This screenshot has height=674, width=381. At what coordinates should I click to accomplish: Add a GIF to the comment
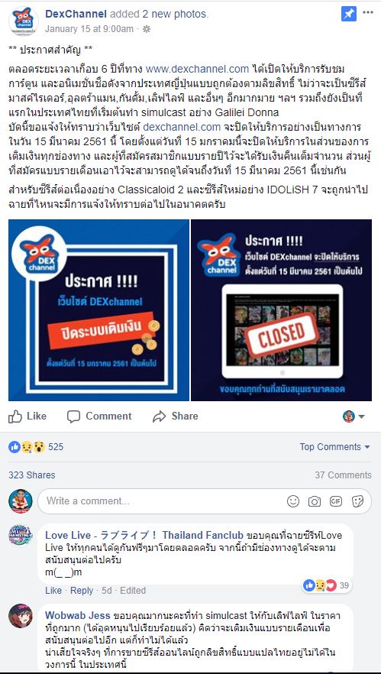tap(336, 501)
